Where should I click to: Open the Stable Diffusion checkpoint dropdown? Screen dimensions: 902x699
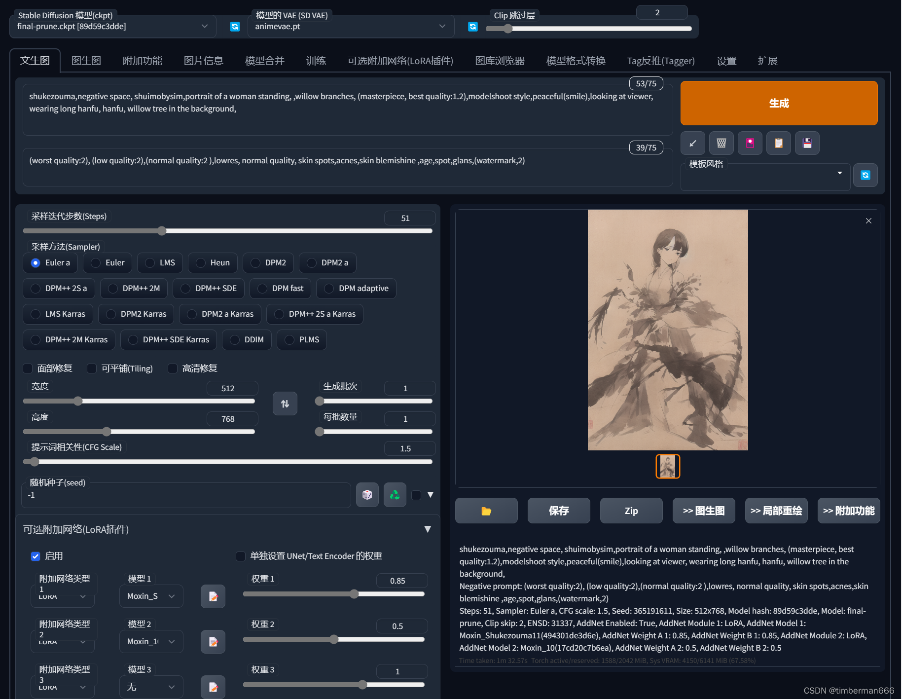112,27
